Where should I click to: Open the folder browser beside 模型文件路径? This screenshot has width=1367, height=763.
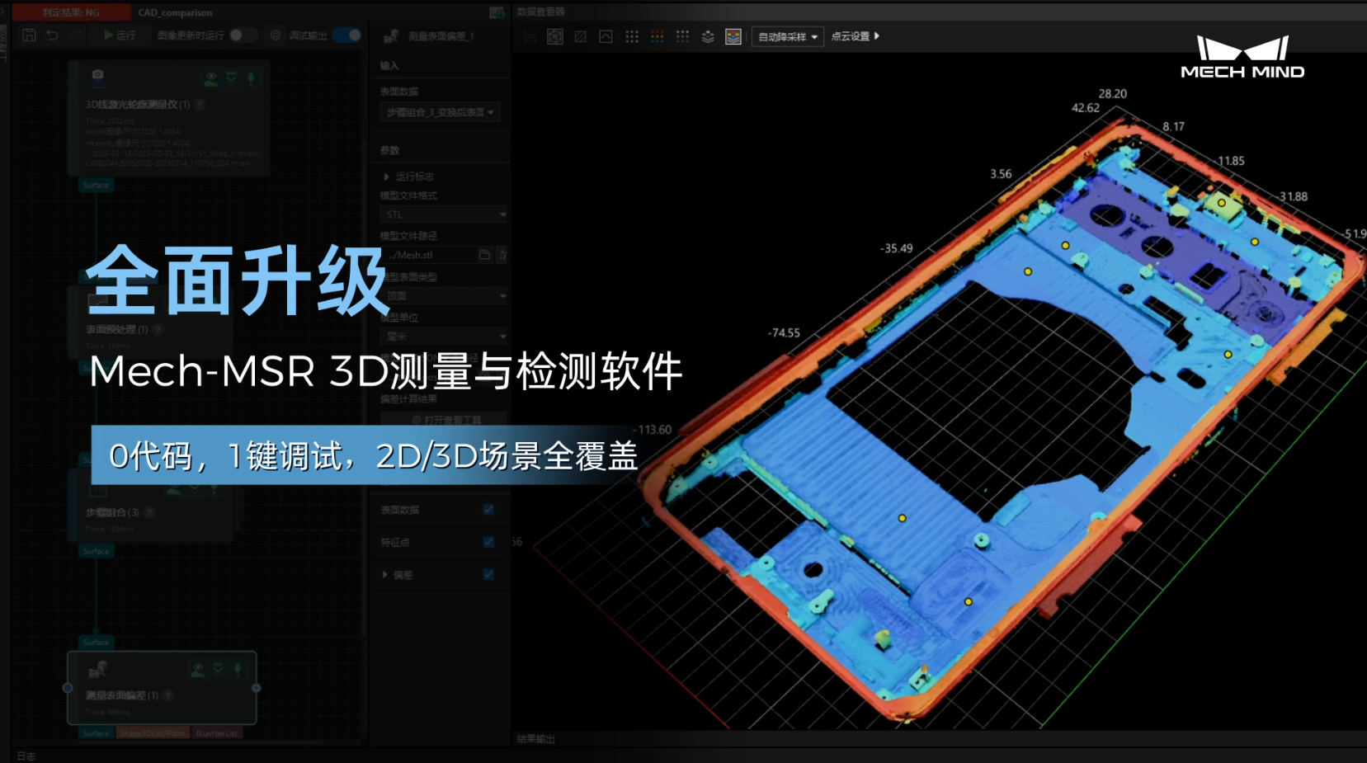coord(484,254)
